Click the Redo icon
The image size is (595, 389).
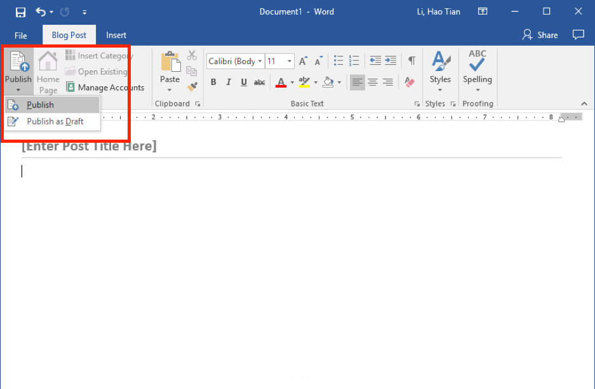65,12
